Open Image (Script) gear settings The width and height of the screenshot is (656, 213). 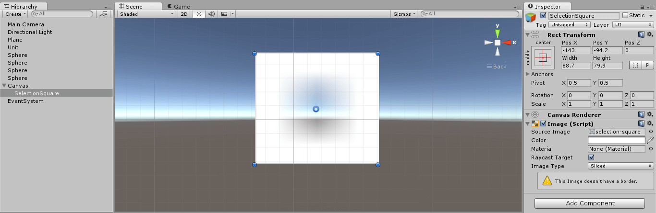(650, 123)
